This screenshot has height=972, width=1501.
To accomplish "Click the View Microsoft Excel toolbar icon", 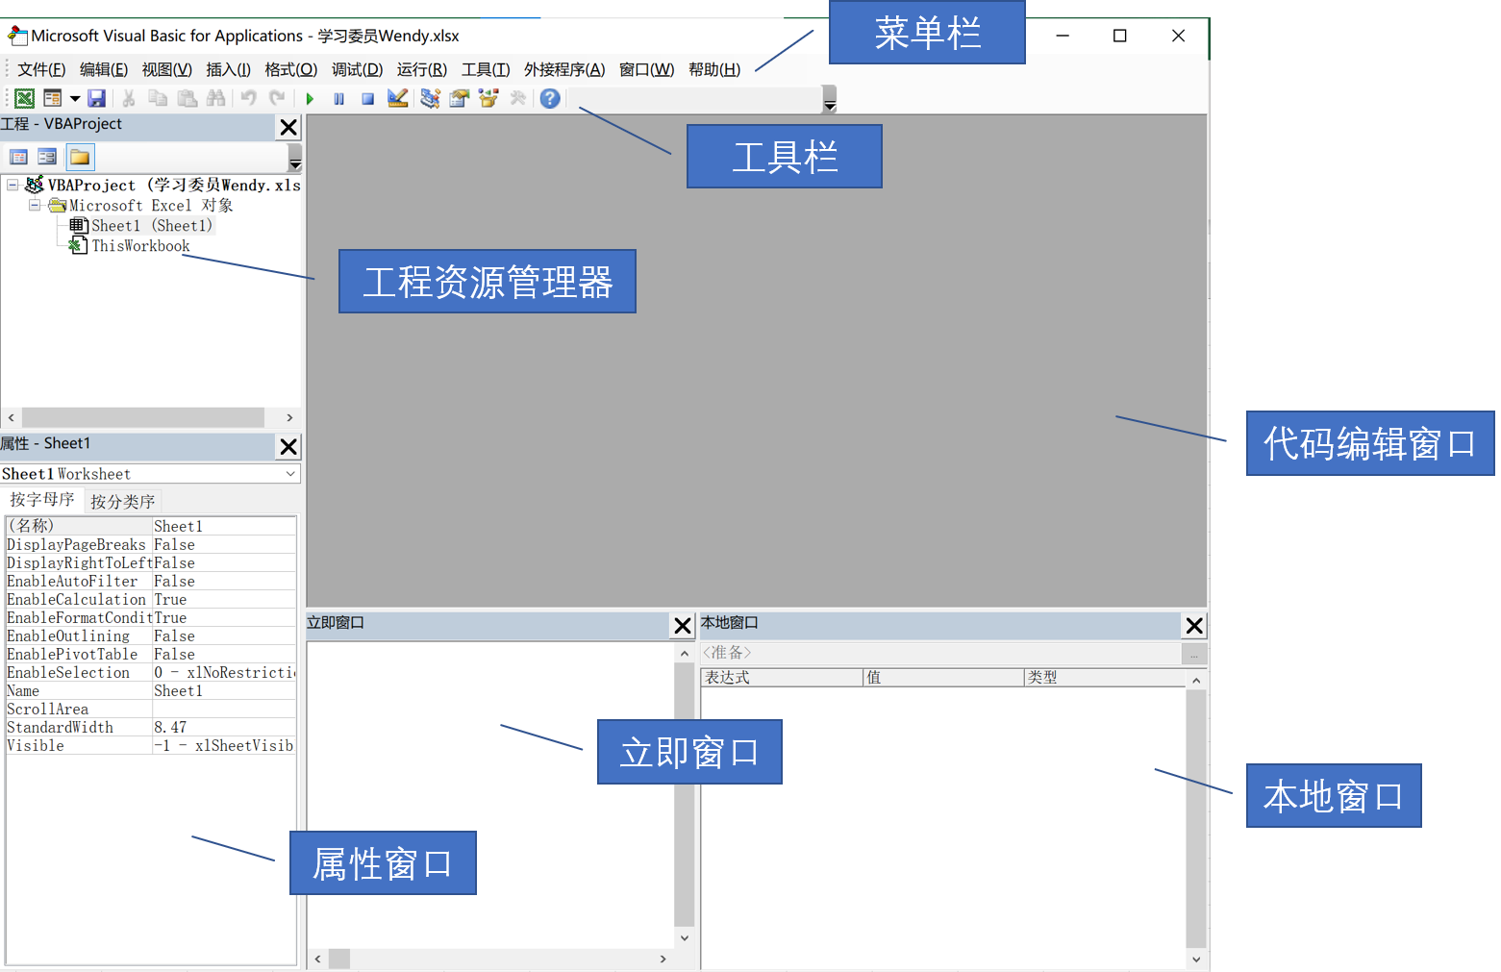I will 25,98.
